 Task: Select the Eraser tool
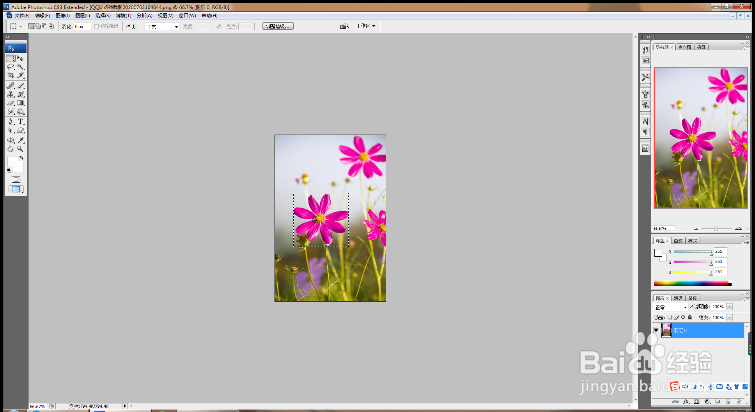point(11,103)
